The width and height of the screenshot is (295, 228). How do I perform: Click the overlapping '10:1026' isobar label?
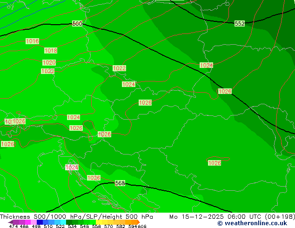click(15, 121)
